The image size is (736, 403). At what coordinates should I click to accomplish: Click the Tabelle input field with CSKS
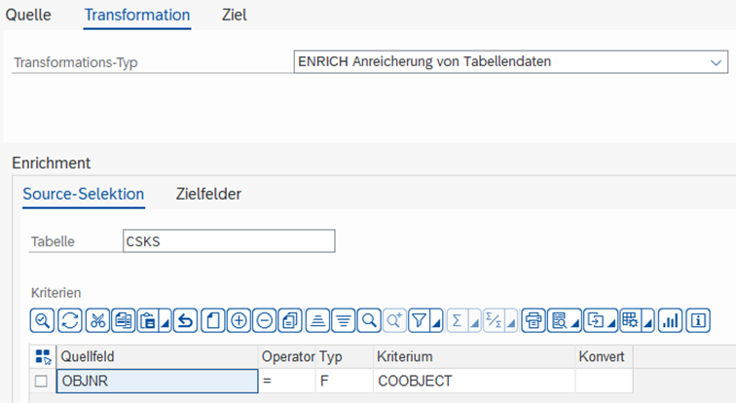pyautogui.click(x=229, y=241)
